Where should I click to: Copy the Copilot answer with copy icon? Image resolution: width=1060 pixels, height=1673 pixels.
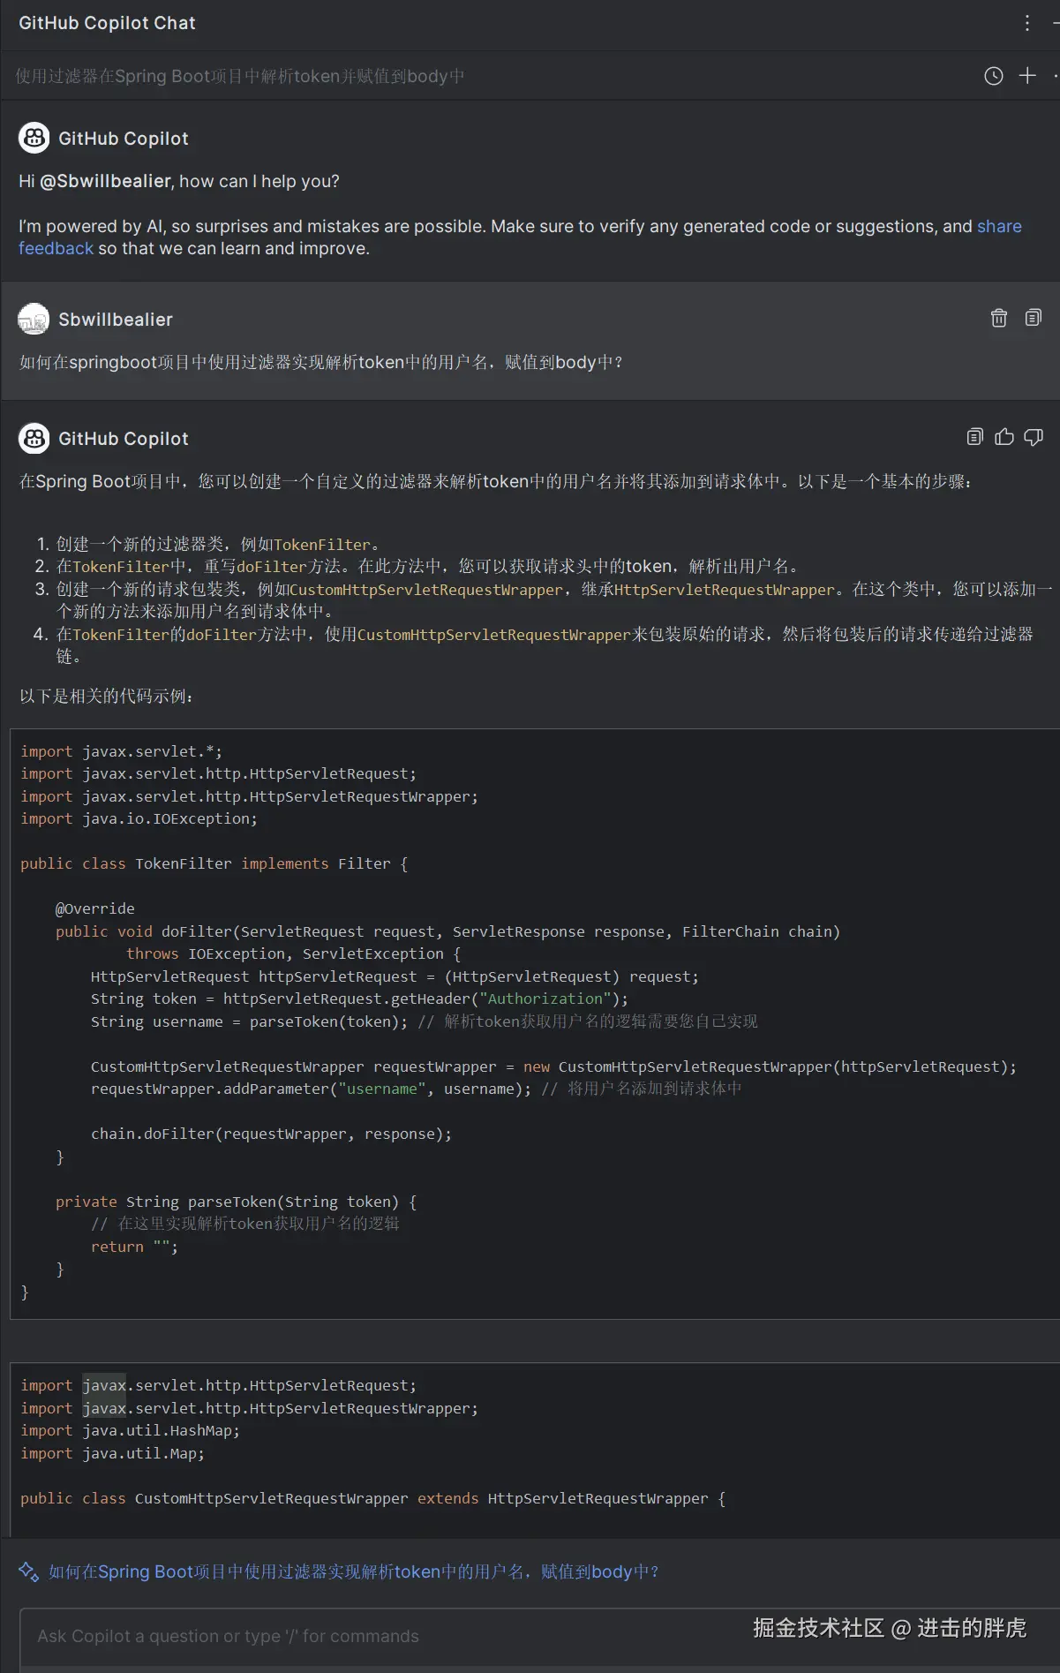tap(975, 436)
